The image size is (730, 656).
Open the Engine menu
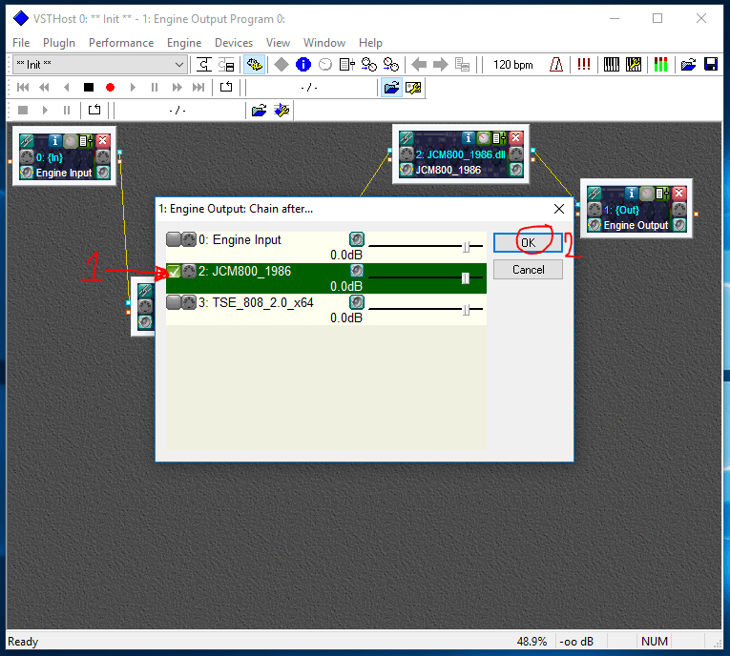(x=184, y=43)
